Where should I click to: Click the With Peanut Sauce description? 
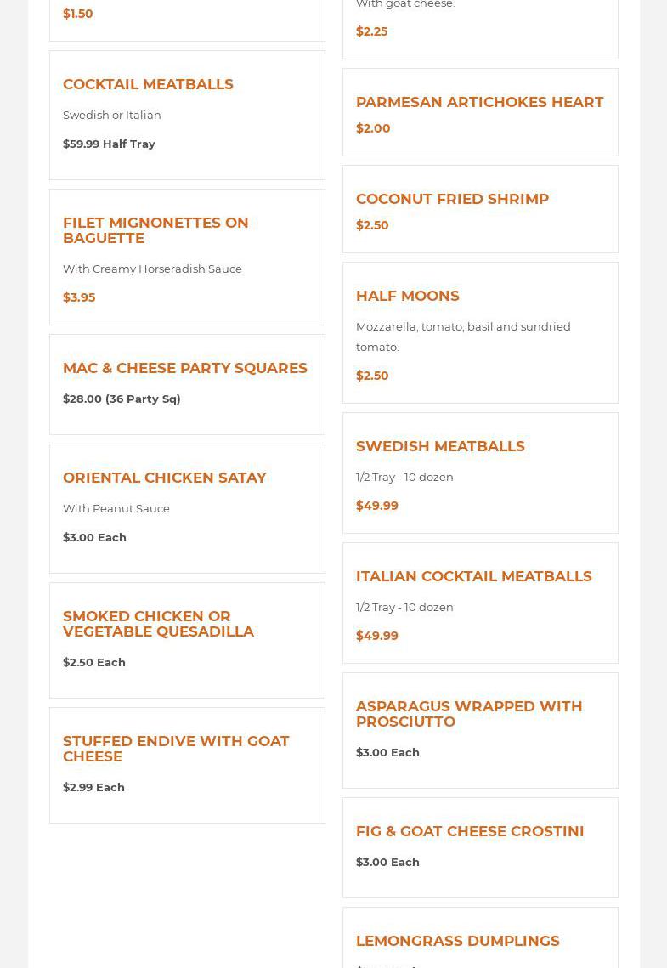(116, 508)
